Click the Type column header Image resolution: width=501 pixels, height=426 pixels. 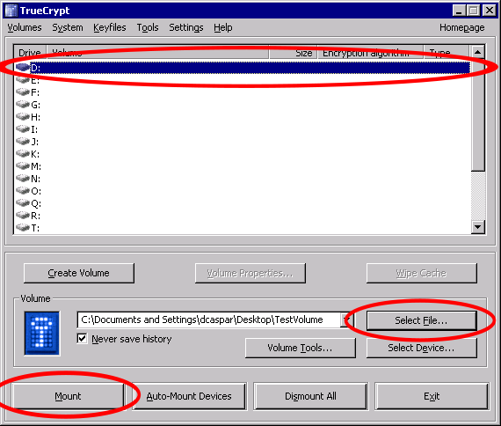[x=447, y=53]
